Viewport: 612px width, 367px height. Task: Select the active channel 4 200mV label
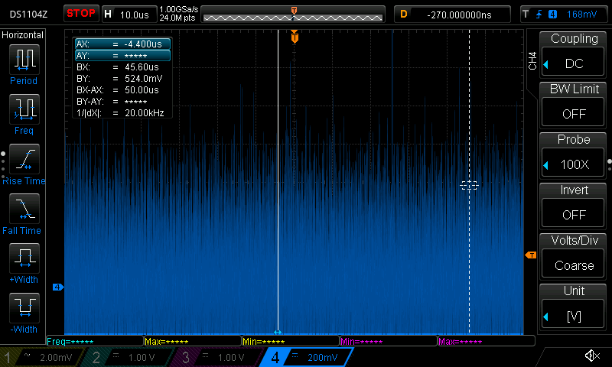(307, 357)
